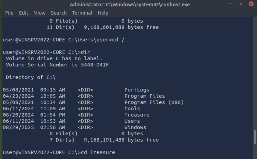Image resolution: width=257 pixels, height=159 pixels.
Task: Click the date '08/29/2025' in Windows row
Action: tap(18, 128)
